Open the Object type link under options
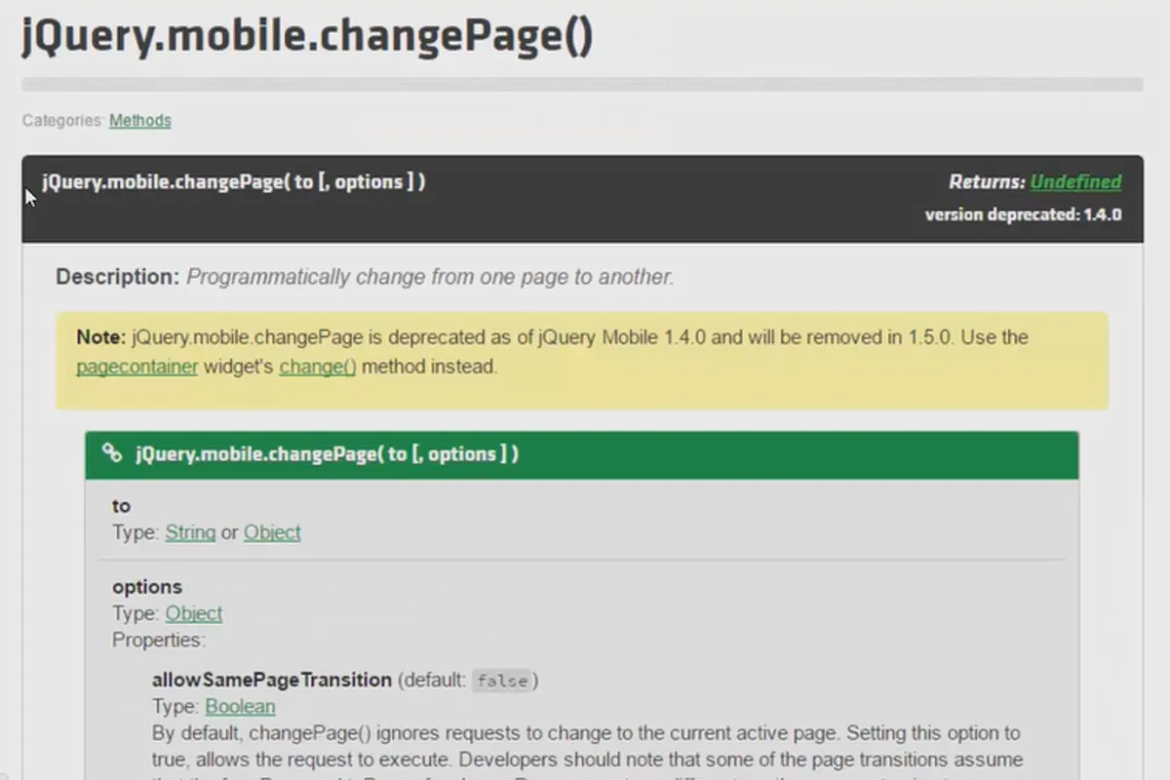1170x780 pixels. 194,613
